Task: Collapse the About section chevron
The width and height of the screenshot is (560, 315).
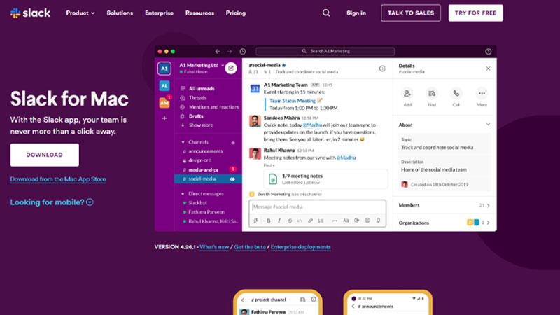Action: point(488,125)
